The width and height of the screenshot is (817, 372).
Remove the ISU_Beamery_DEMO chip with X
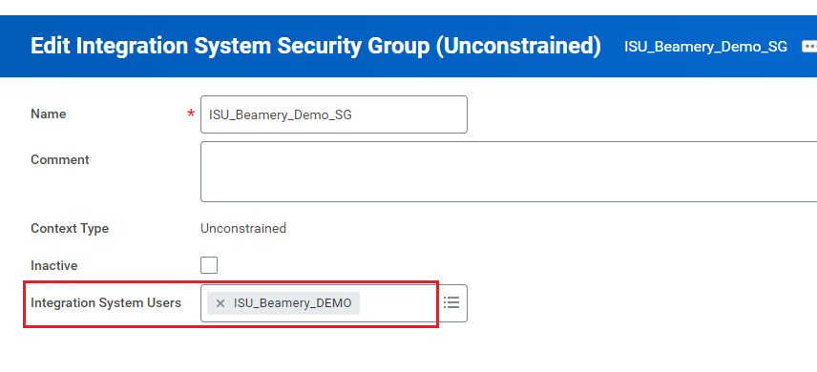(220, 303)
